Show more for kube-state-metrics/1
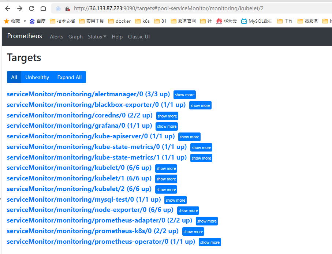 tap(201, 158)
